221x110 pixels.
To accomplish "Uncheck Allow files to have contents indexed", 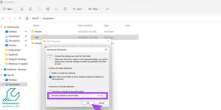I will click(51, 77).
